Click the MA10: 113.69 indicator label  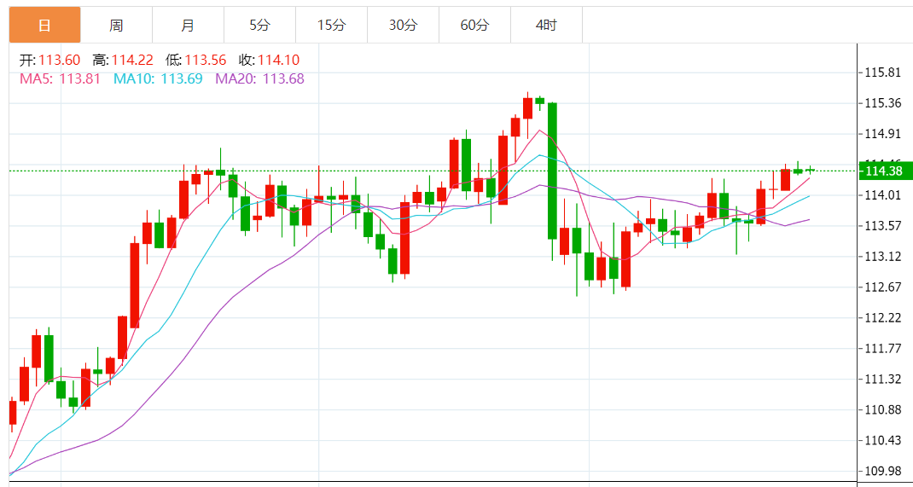click(x=158, y=78)
